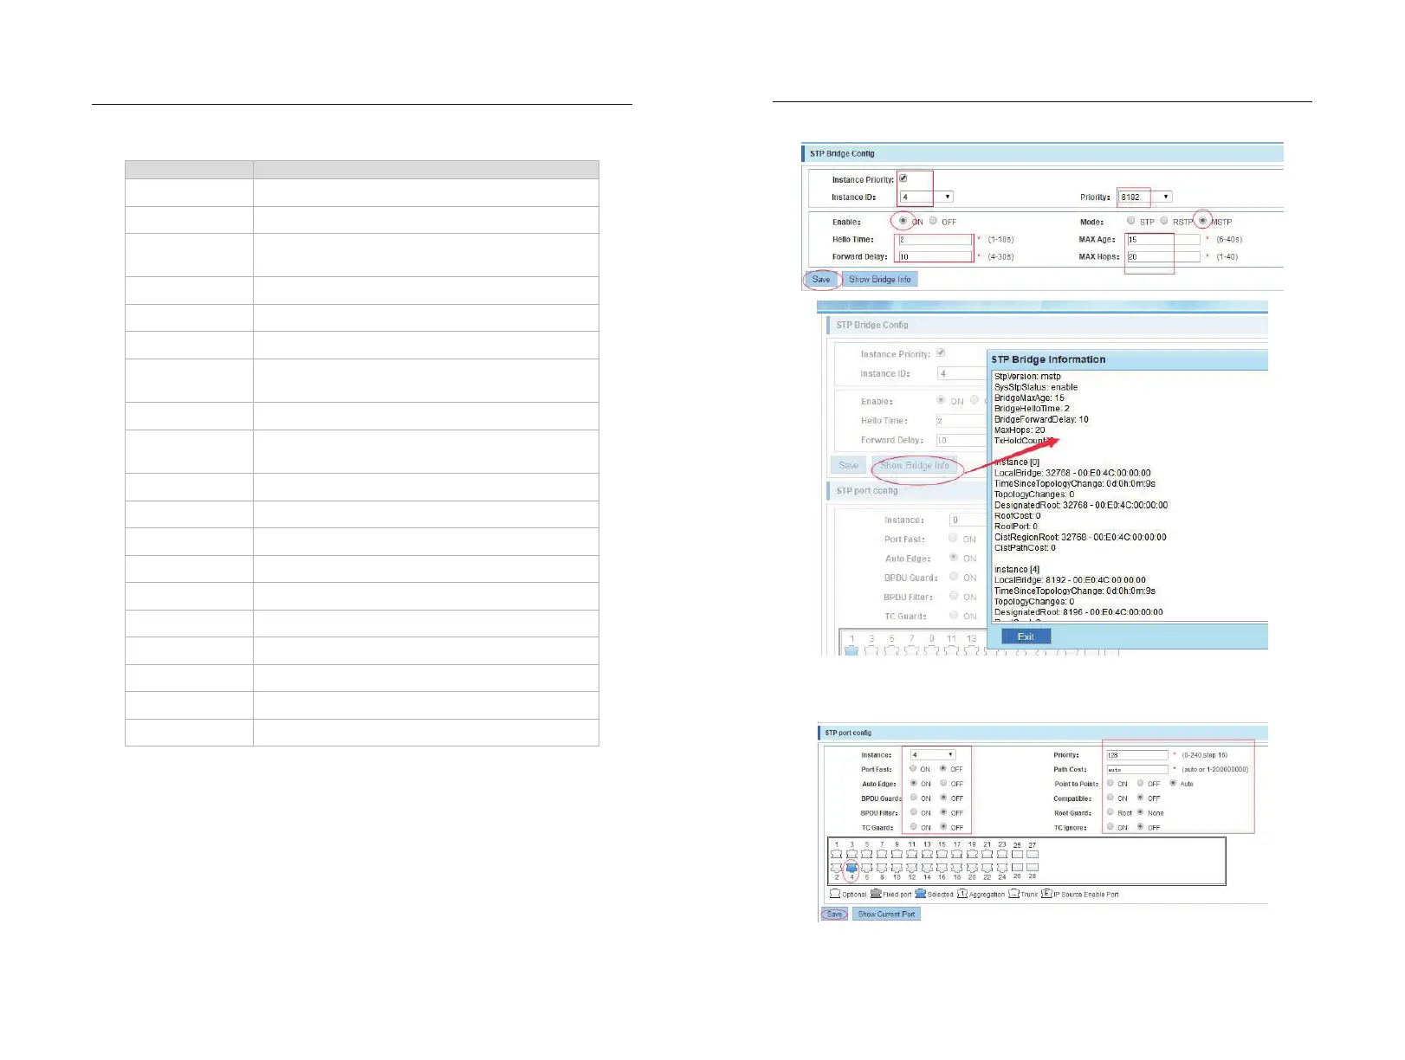Screen dimensions: 1405x1060
Task: Select MSTP mode radio button
Action: (x=1202, y=220)
